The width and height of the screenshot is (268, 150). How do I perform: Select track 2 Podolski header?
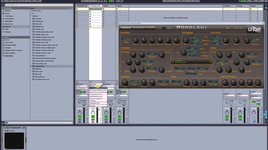tap(95, 6)
